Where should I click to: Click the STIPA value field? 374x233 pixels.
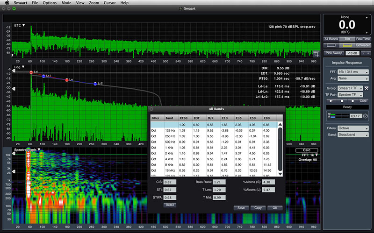click(170, 198)
